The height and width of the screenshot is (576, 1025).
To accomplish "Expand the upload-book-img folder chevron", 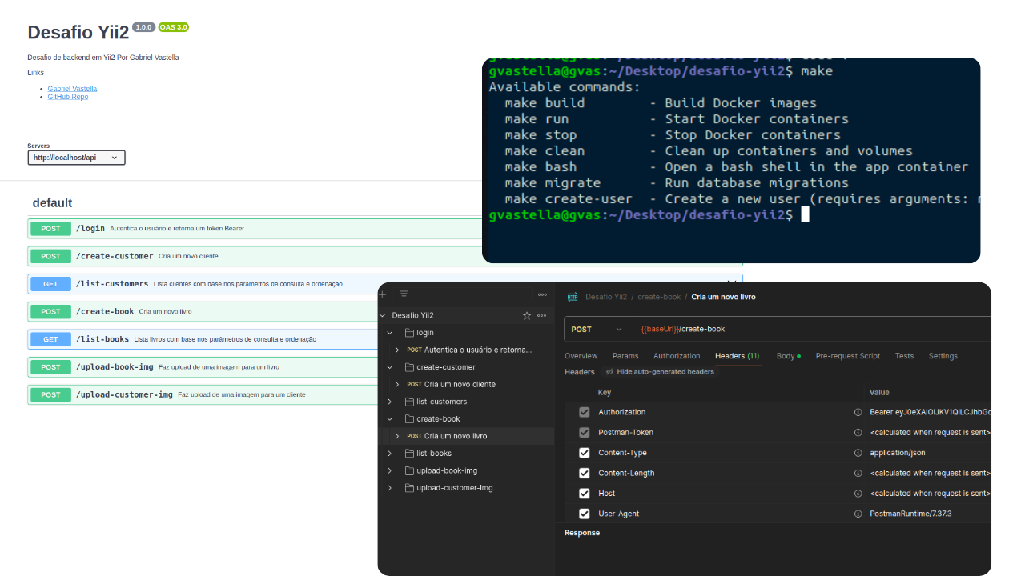I will tap(390, 470).
